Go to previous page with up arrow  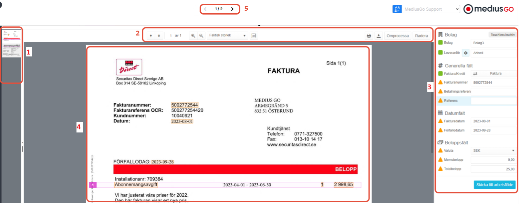(151, 36)
